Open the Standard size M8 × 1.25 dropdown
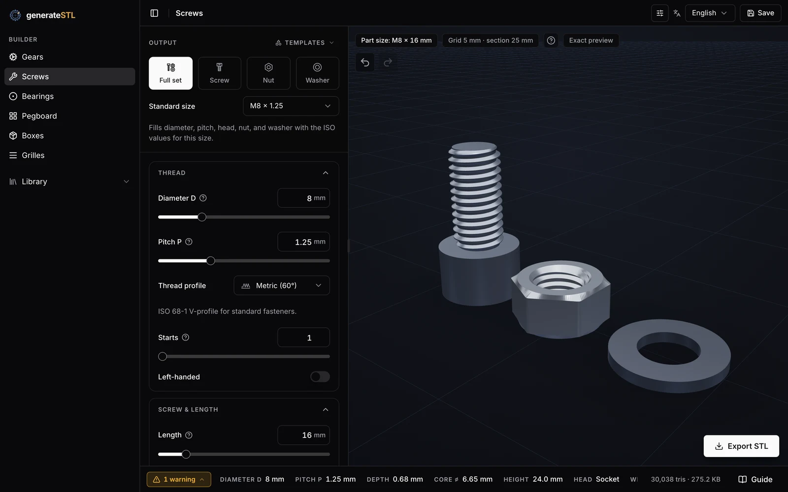 291,106
